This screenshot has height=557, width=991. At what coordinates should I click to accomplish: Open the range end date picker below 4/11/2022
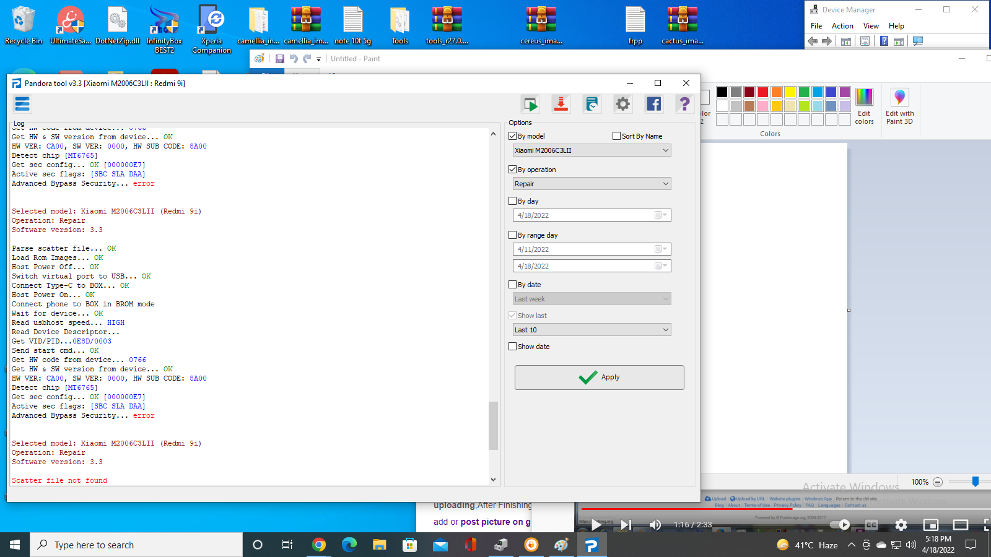pos(661,266)
